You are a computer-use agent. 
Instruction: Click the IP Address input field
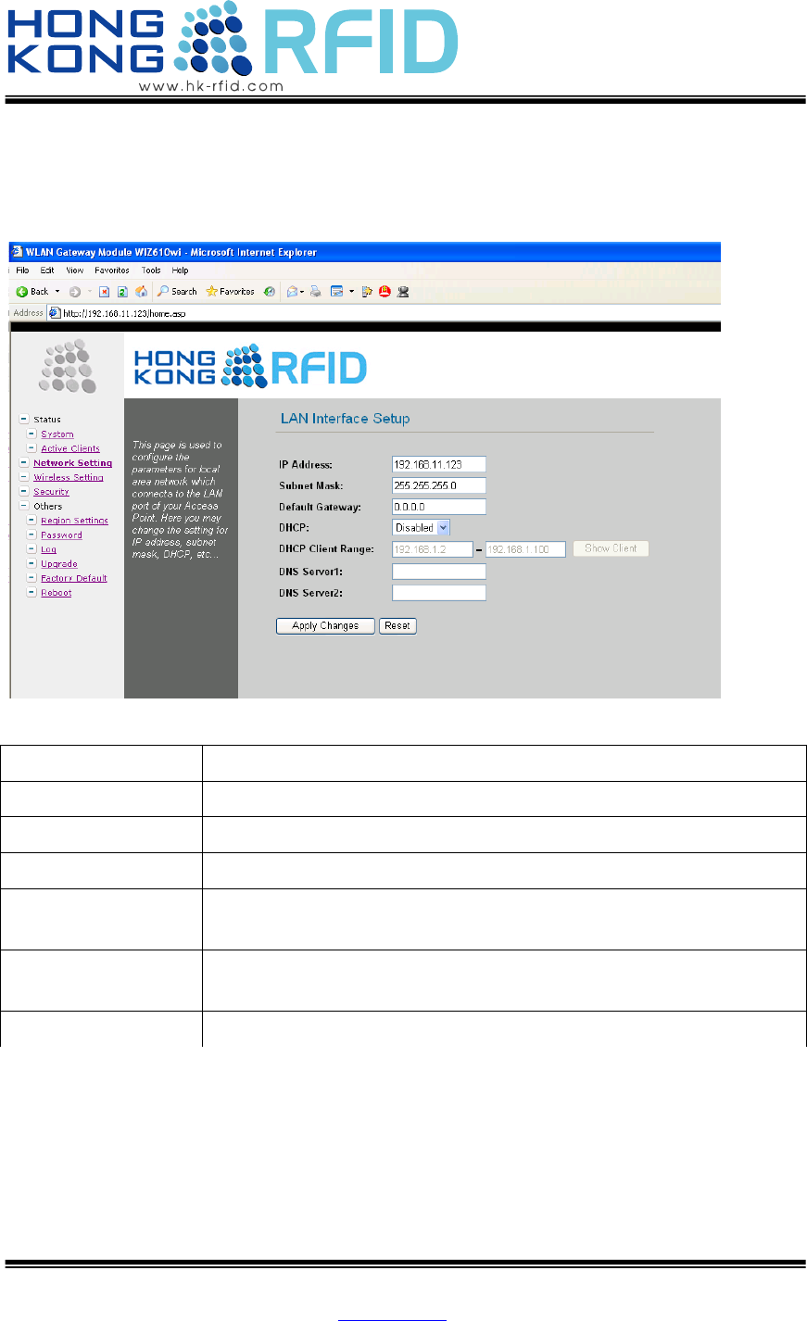[439, 464]
